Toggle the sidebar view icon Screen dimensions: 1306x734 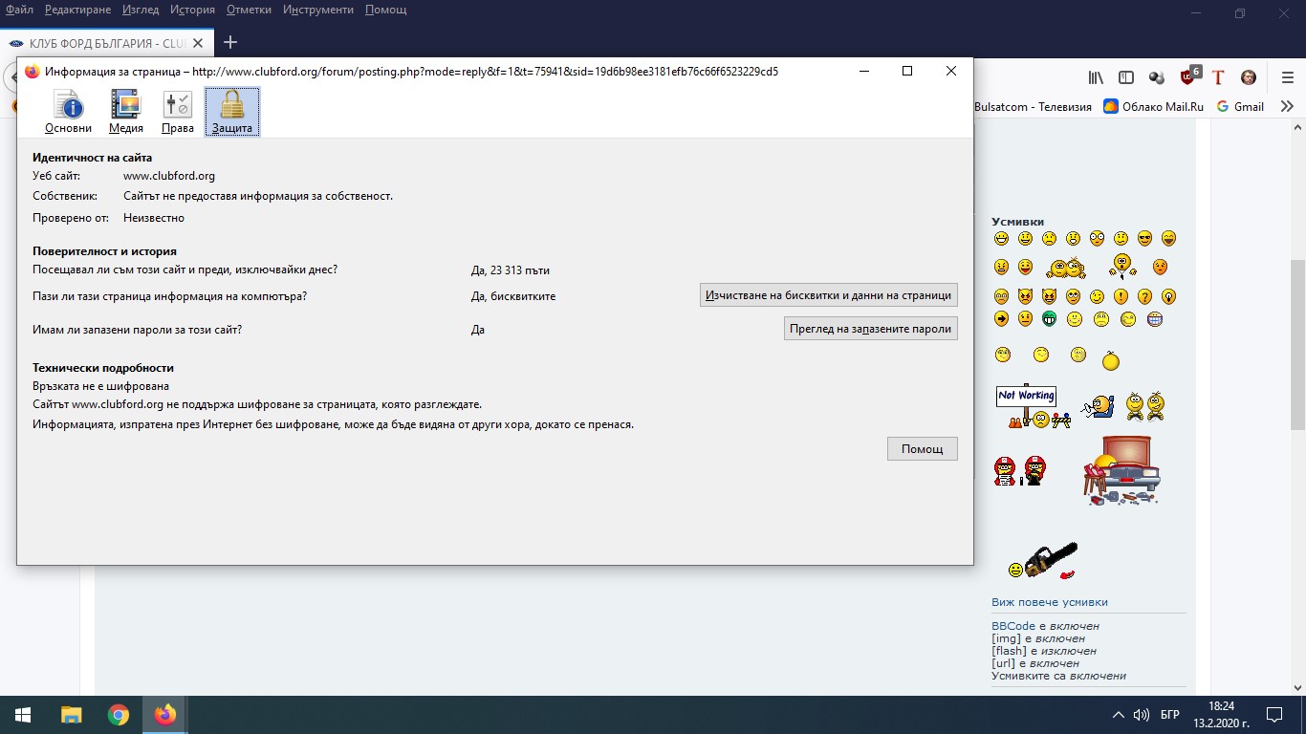pos(1126,77)
